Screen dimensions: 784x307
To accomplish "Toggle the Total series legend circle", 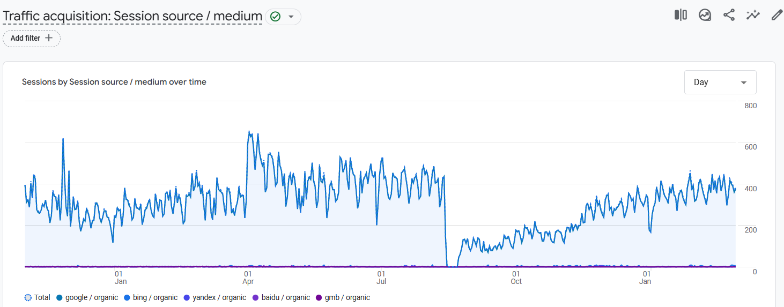I will click(28, 297).
